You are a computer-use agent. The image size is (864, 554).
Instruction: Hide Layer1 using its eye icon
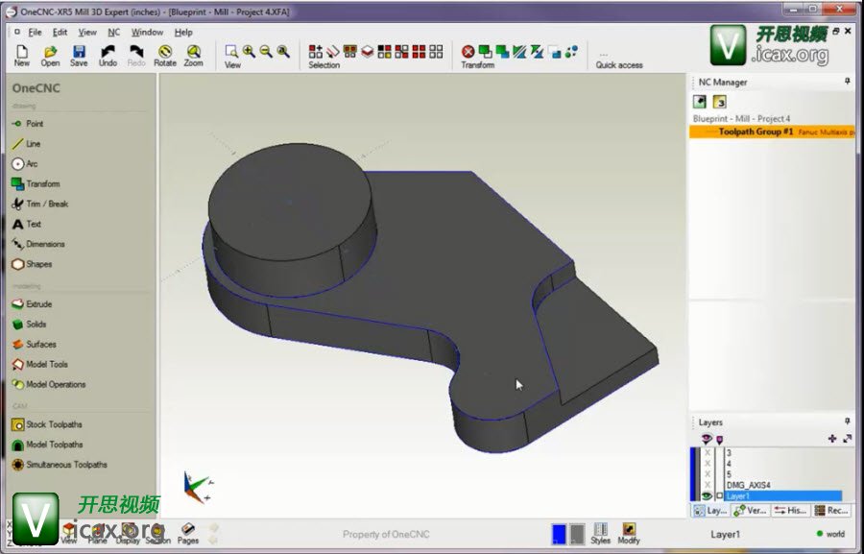(x=708, y=496)
